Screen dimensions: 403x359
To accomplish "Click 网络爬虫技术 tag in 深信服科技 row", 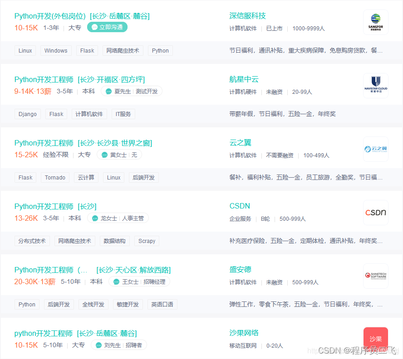I will [123, 51].
